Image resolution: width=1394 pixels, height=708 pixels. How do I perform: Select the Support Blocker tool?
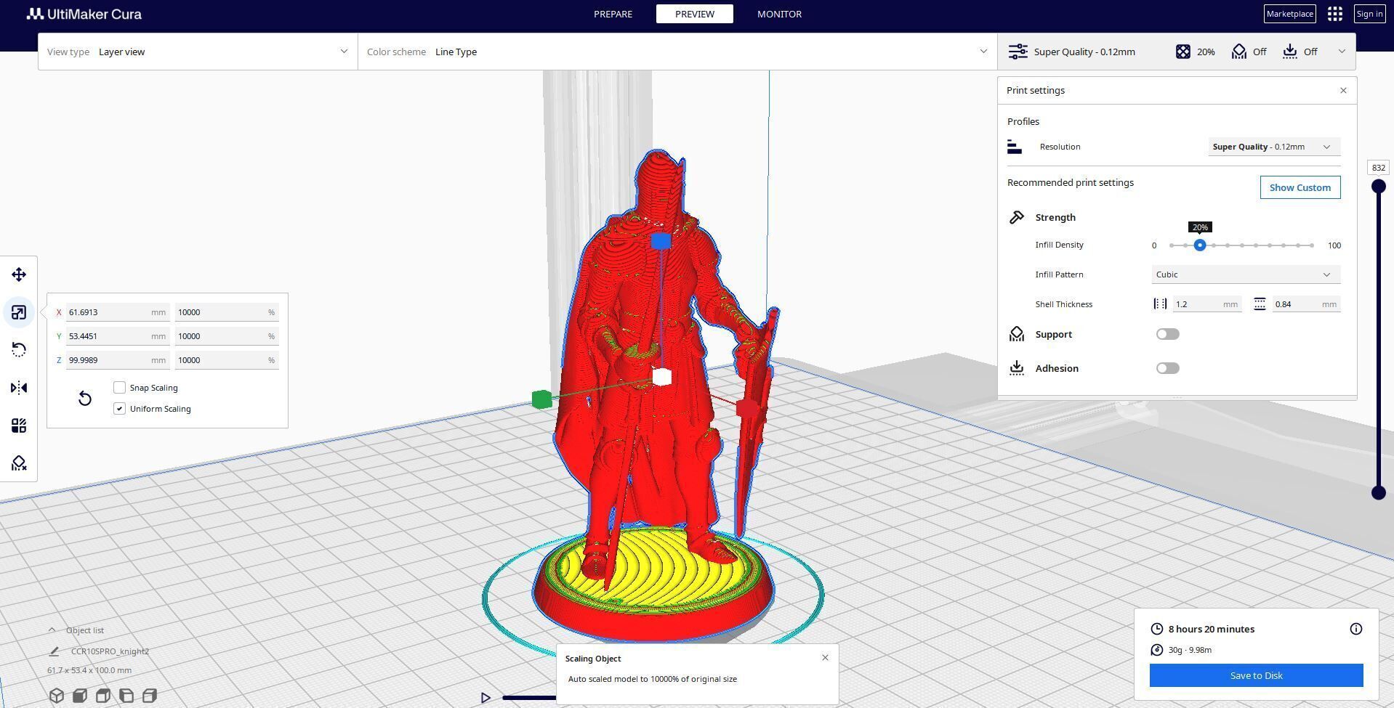click(19, 463)
